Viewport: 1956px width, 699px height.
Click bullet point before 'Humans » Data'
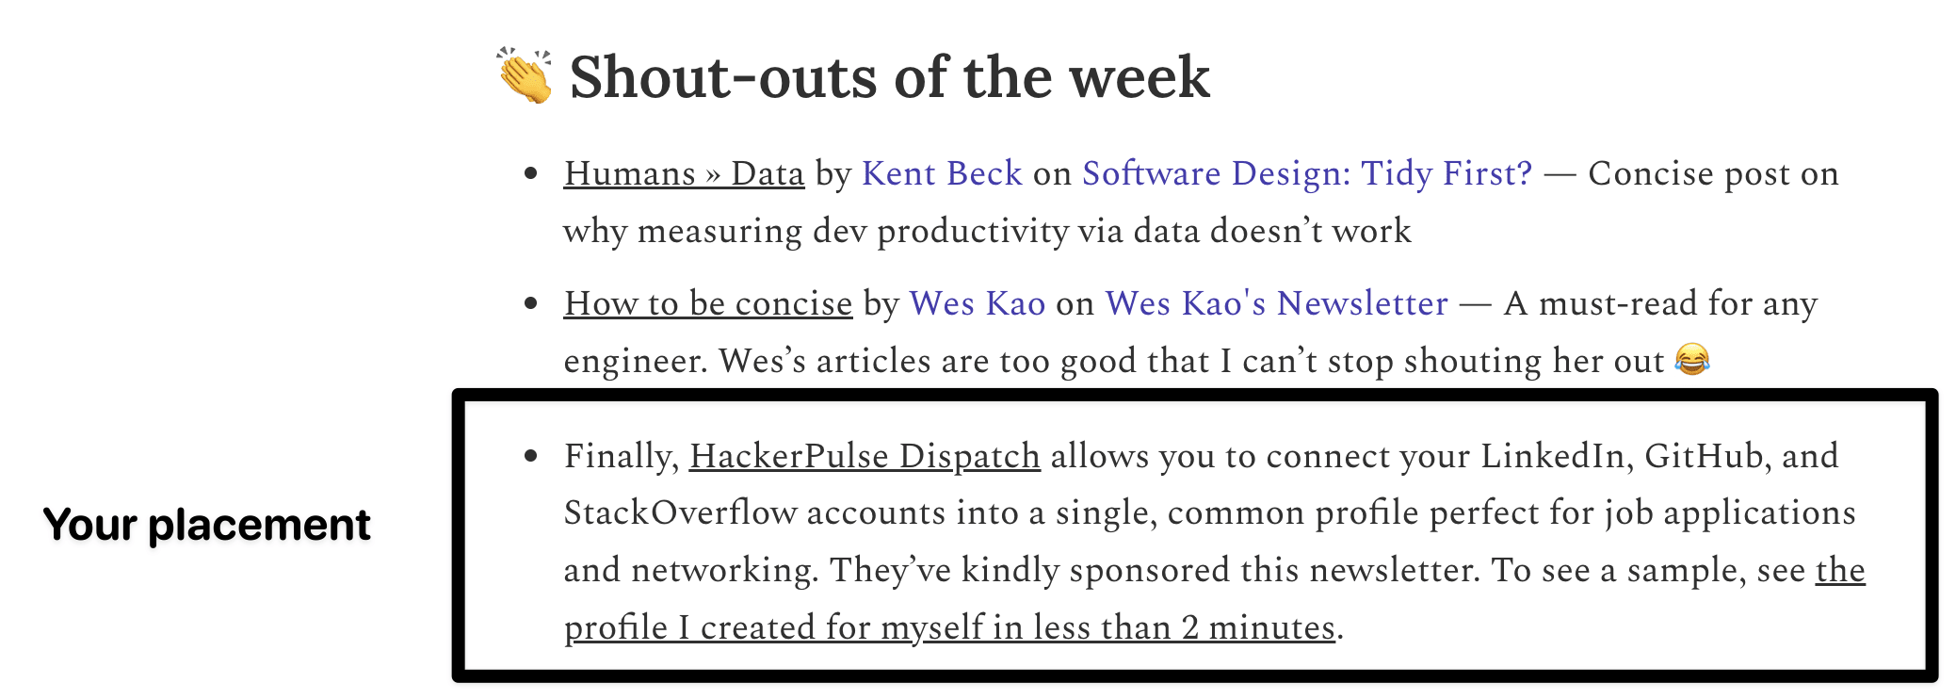531,173
